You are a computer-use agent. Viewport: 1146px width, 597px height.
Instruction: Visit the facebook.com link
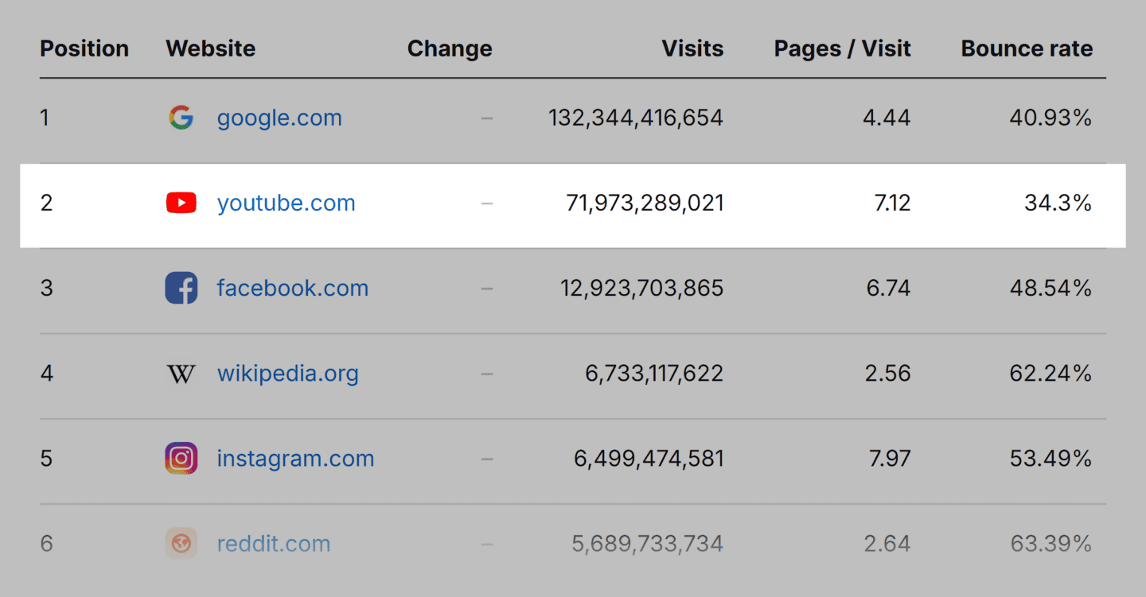tap(292, 288)
